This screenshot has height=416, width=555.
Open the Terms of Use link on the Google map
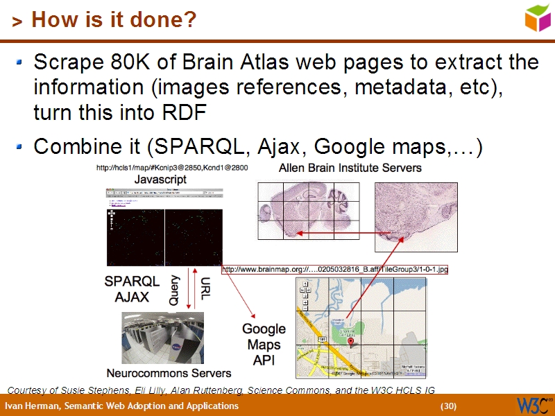(415, 373)
